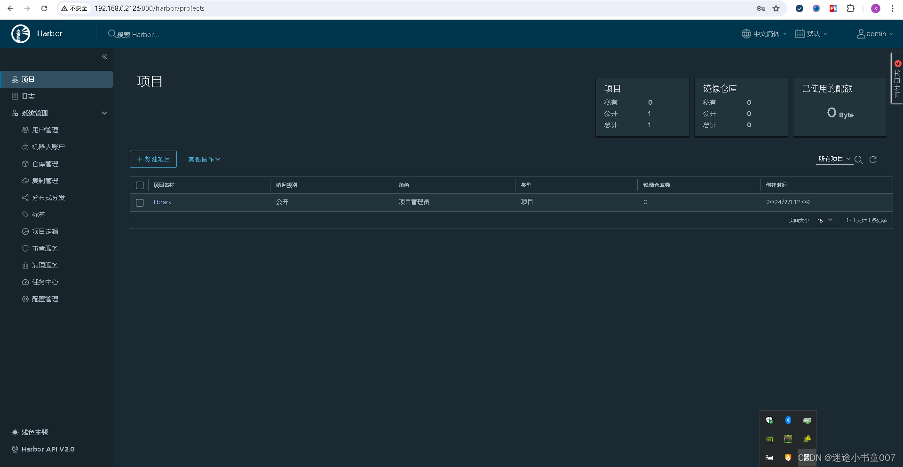Open 其他操作 dropdown
The height and width of the screenshot is (467, 903).
click(x=204, y=160)
